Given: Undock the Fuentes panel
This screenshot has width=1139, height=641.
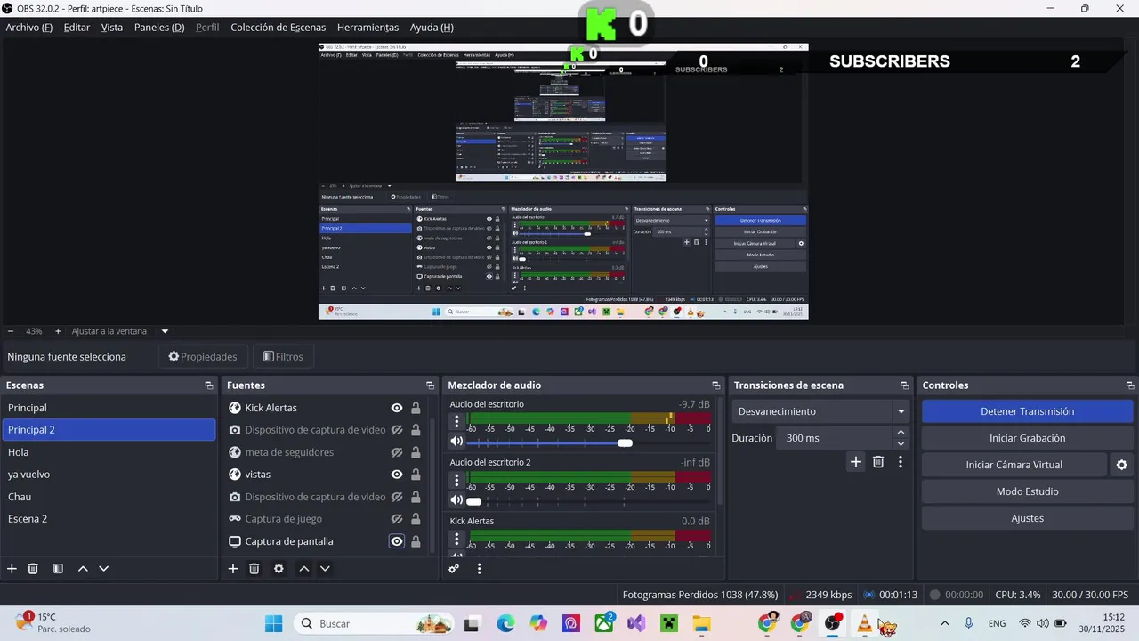Looking at the screenshot, I should [x=430, y=385].
